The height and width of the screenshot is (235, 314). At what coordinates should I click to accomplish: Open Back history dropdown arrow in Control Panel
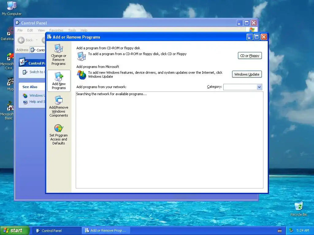point(37,40)
